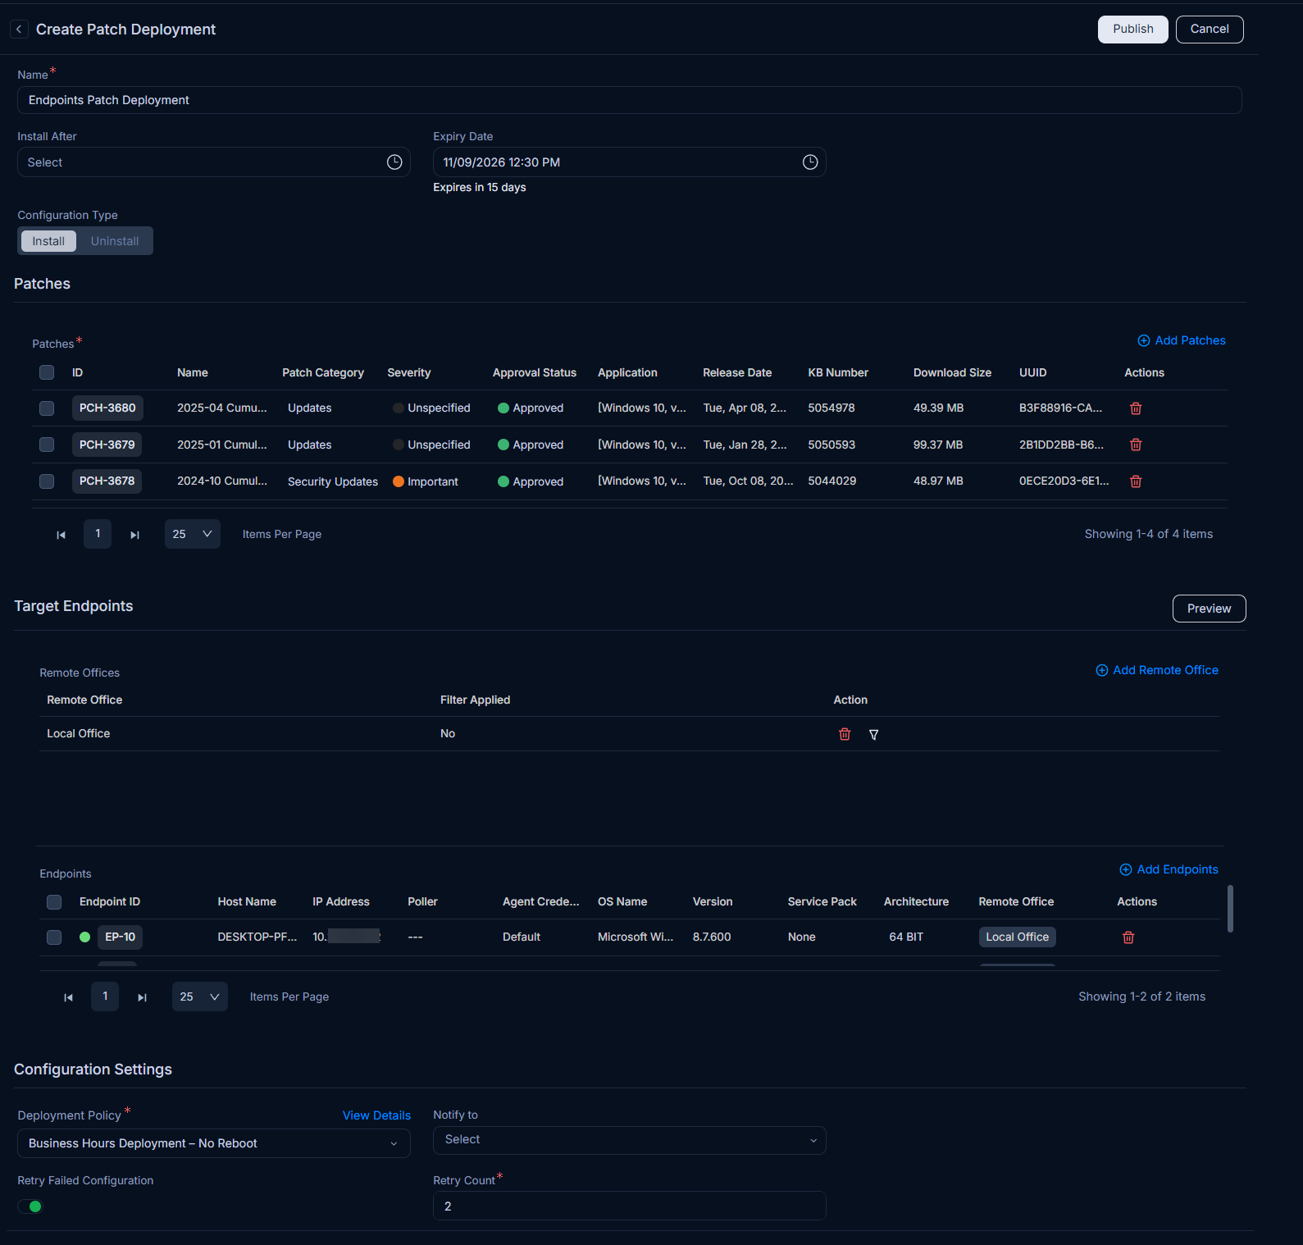Click page 1 in Endpoints pagination
This screenshot has width=1303, height=1245.
[105, 996]
